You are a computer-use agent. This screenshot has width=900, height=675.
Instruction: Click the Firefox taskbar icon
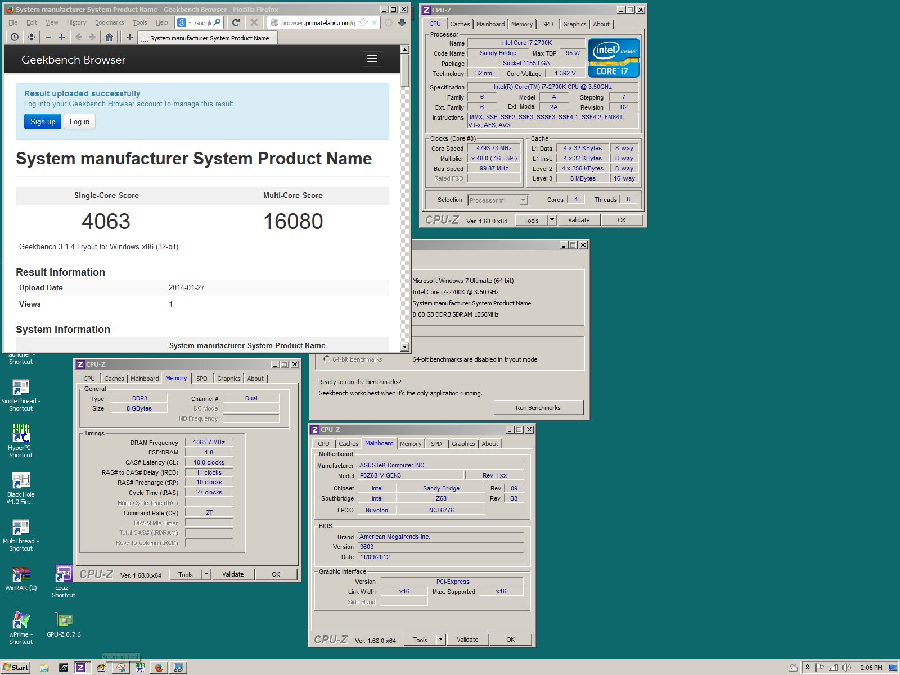[x=159, y=668]
